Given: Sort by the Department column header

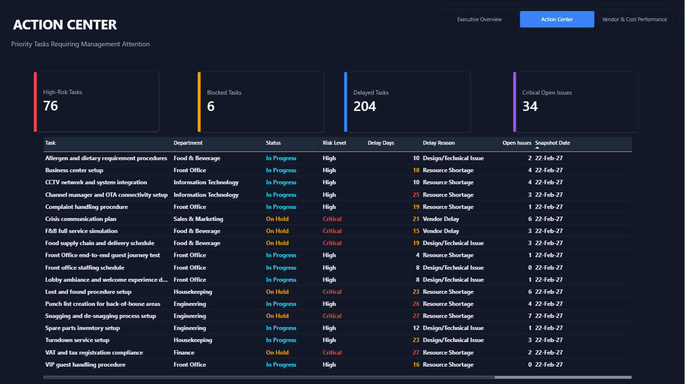Looking at the screenshot, I should point(188,143).
